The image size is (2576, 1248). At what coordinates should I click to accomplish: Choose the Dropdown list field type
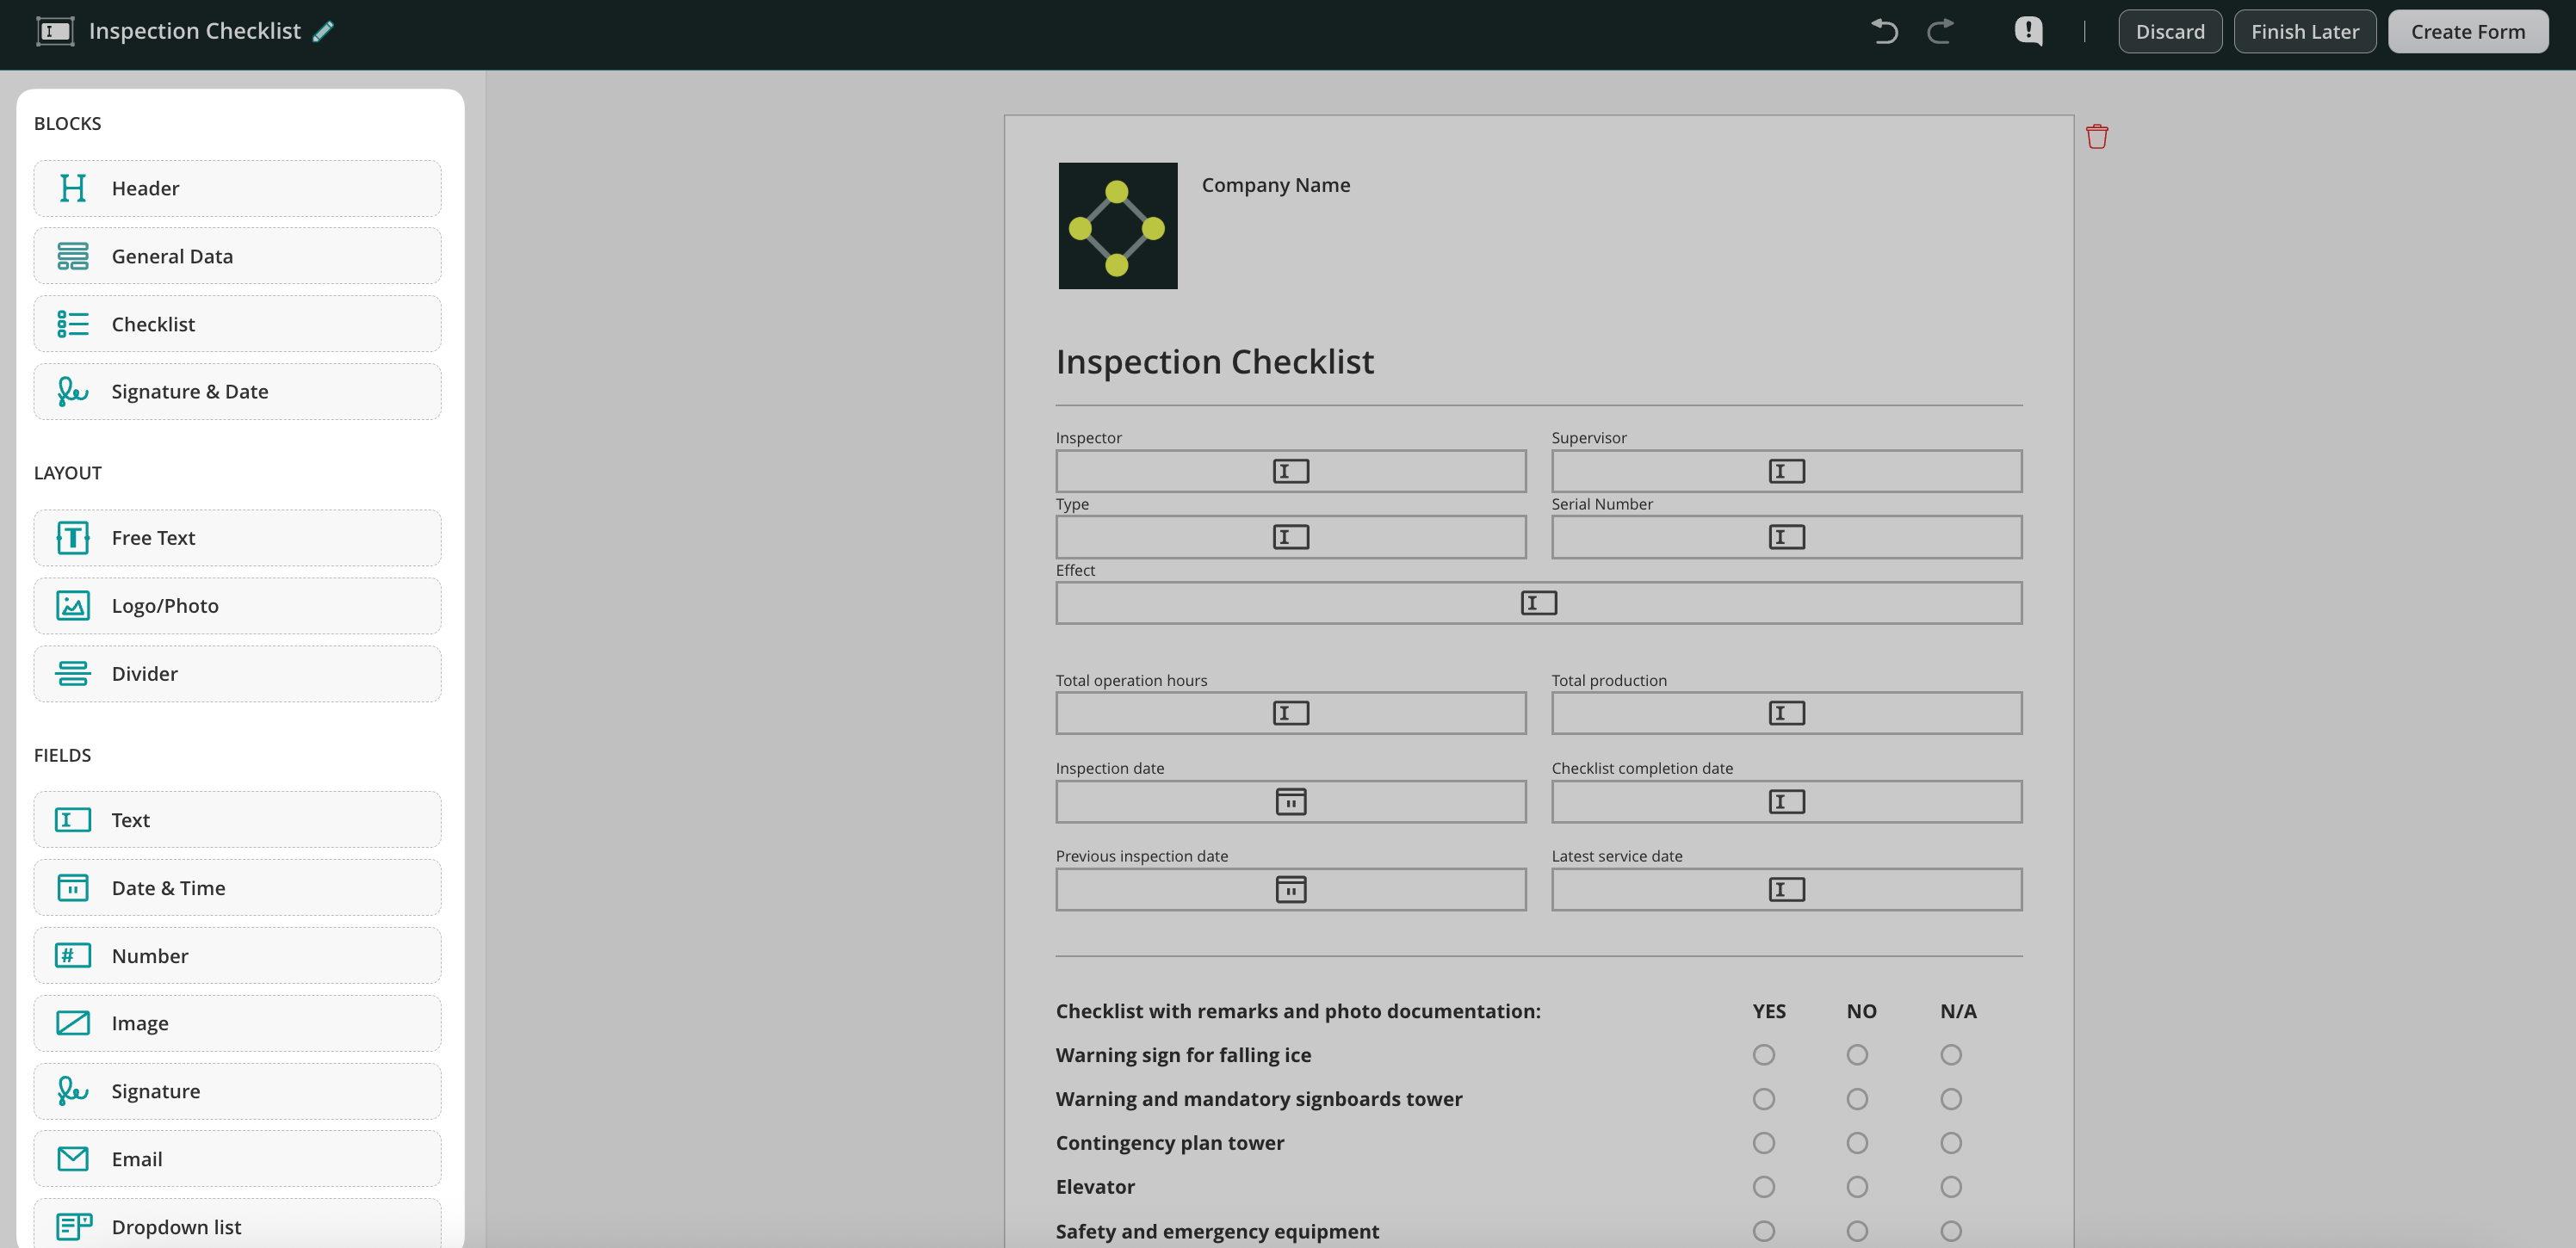(x=237, y=1226)
